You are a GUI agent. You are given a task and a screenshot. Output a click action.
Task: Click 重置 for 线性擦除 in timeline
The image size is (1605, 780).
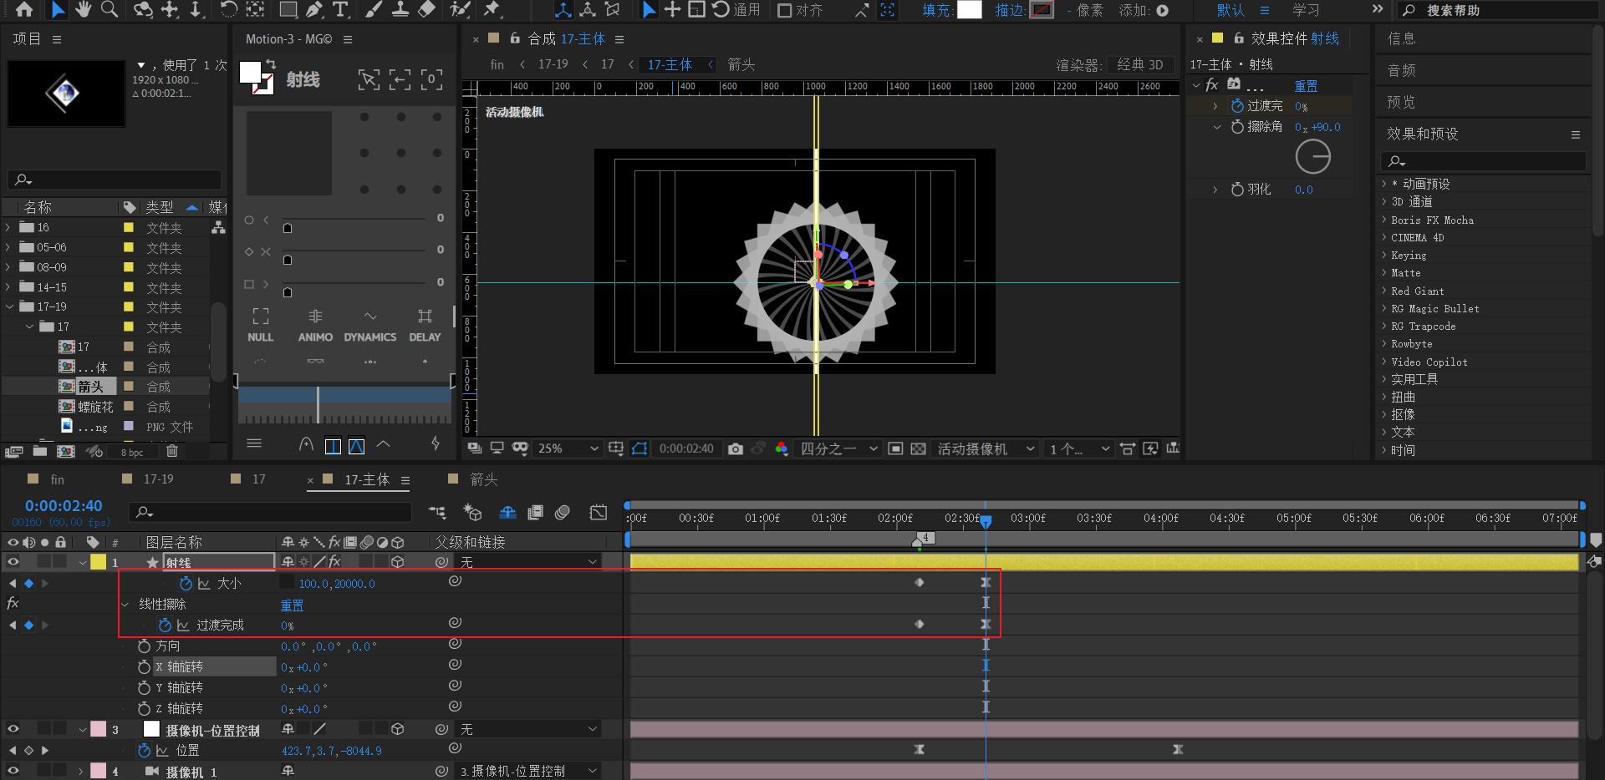point(292,605)
